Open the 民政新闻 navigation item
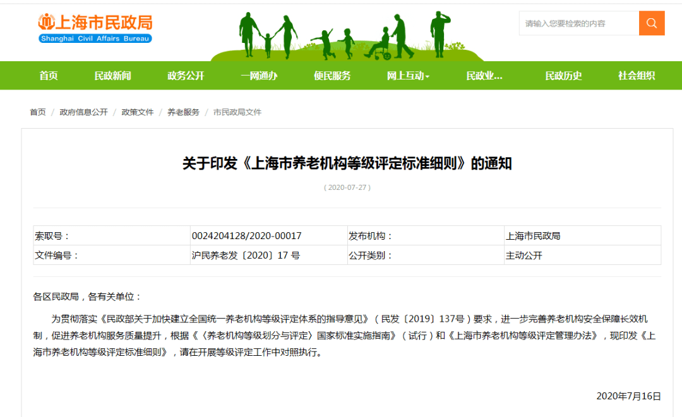 tap(112, 76)
